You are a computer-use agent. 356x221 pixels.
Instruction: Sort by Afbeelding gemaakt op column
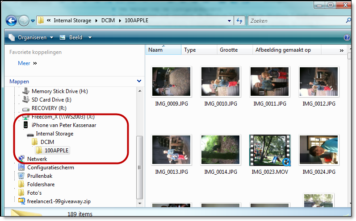[x=287, y=50]
